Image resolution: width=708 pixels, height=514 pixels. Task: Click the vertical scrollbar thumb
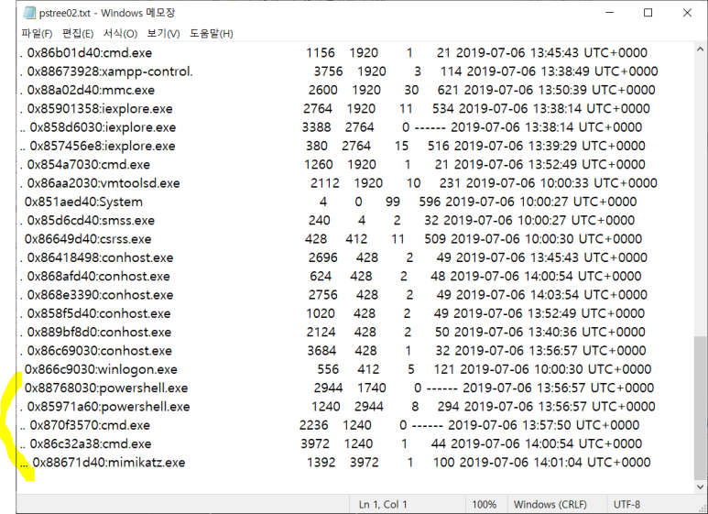(x=701, y=408)
